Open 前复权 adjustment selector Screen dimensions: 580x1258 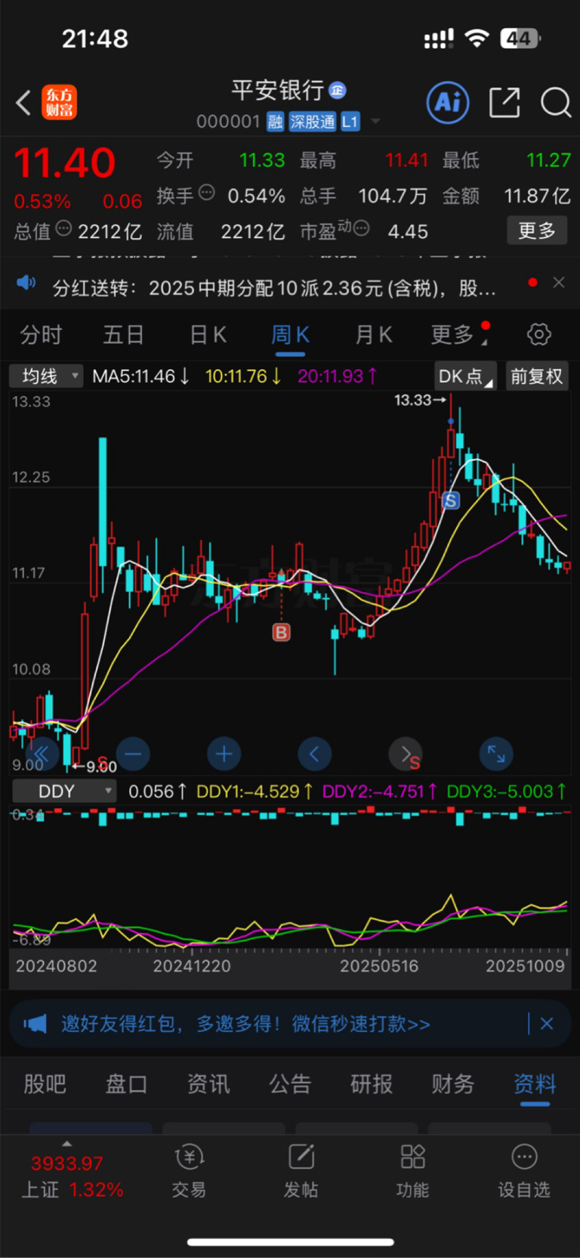tap(537, 376)
